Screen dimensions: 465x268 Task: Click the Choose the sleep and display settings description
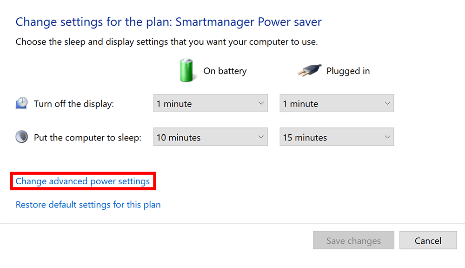coord(166,42)
